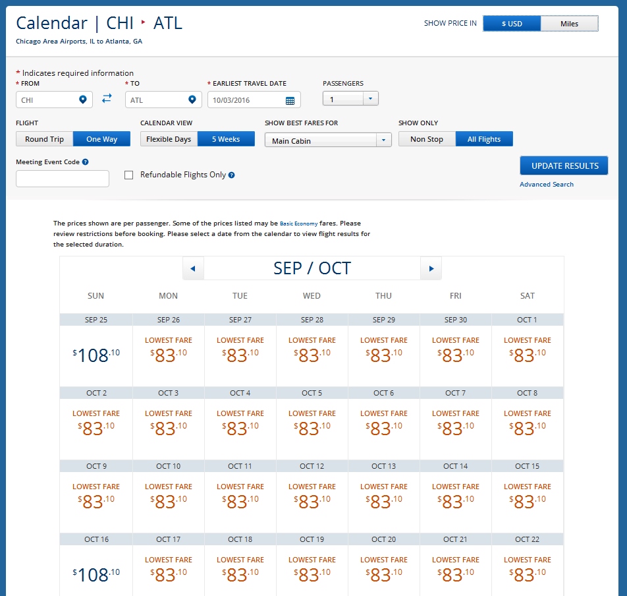The width and height of the screenshot is (627, 596).
Task: Select the Sep 25 fare of $108.10
Action: coord(96,355)
